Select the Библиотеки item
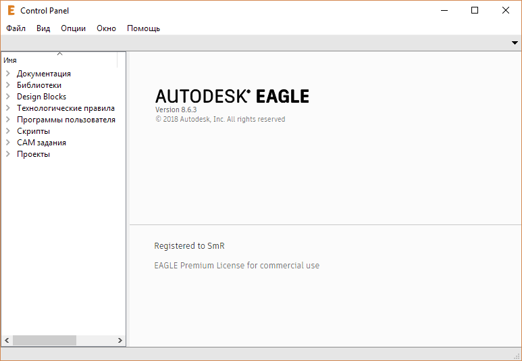522x361 pixels. click(x=39, y=85)
